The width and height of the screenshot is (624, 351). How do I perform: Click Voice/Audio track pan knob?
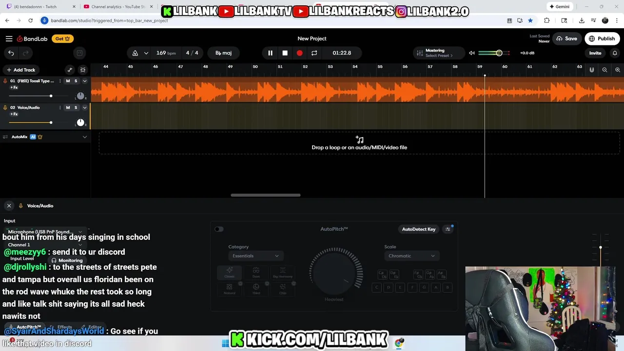[x=80, y=122]
